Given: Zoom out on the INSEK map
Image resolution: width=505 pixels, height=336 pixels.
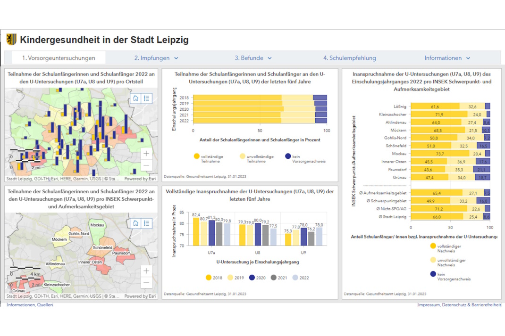Looking at the screenshot, I should 146,283.
